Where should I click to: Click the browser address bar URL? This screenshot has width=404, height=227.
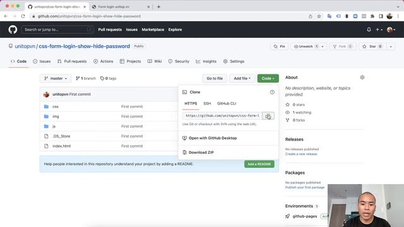click(x=89, y=16)
